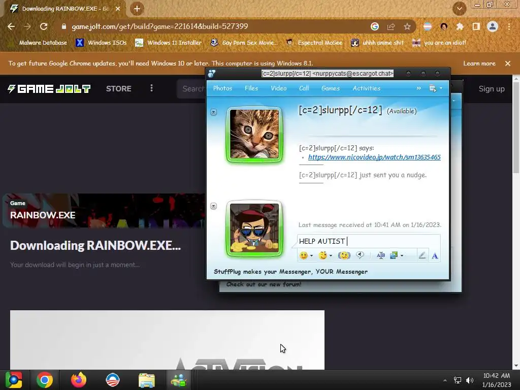Open the nicovideo.jp link in the chat

(374, 157)
